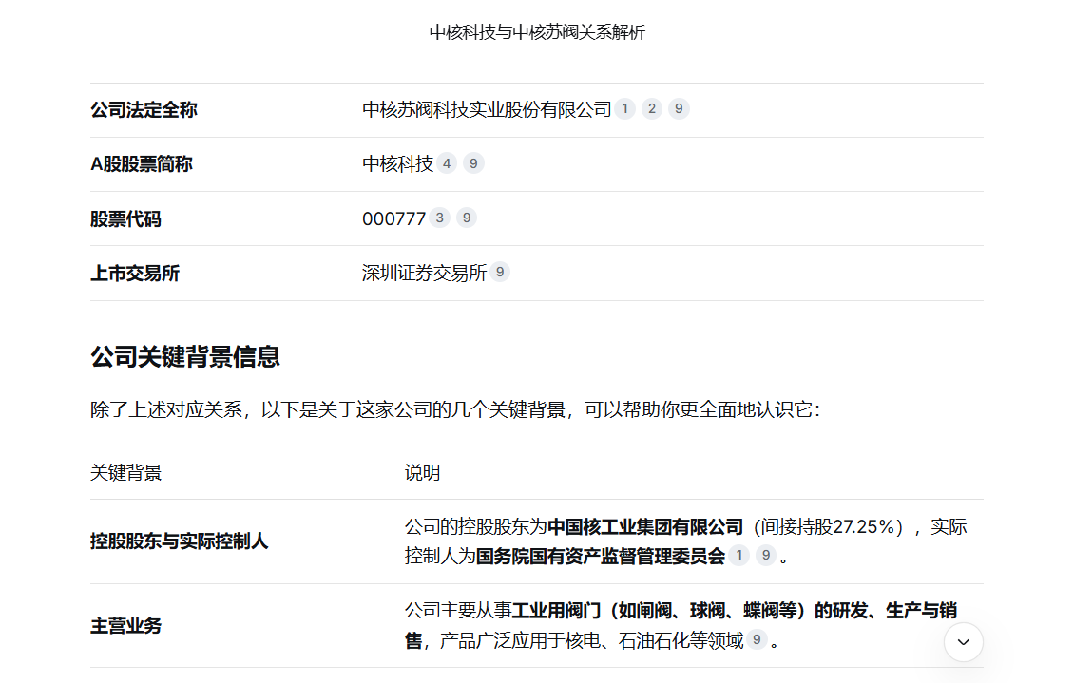Click the scroll-down chevron button
Image resolution: width=1074 pixels, height=683 pixels.
pyautogui.click(x=963, y=642)
